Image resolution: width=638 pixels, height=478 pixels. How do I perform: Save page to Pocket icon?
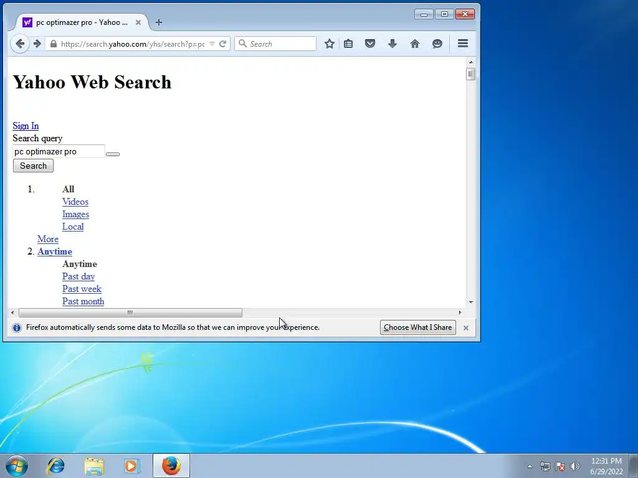click(x=370, y=44)
